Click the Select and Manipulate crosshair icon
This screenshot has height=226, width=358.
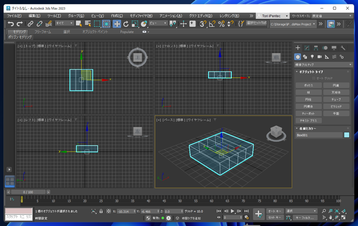[183, 24]
